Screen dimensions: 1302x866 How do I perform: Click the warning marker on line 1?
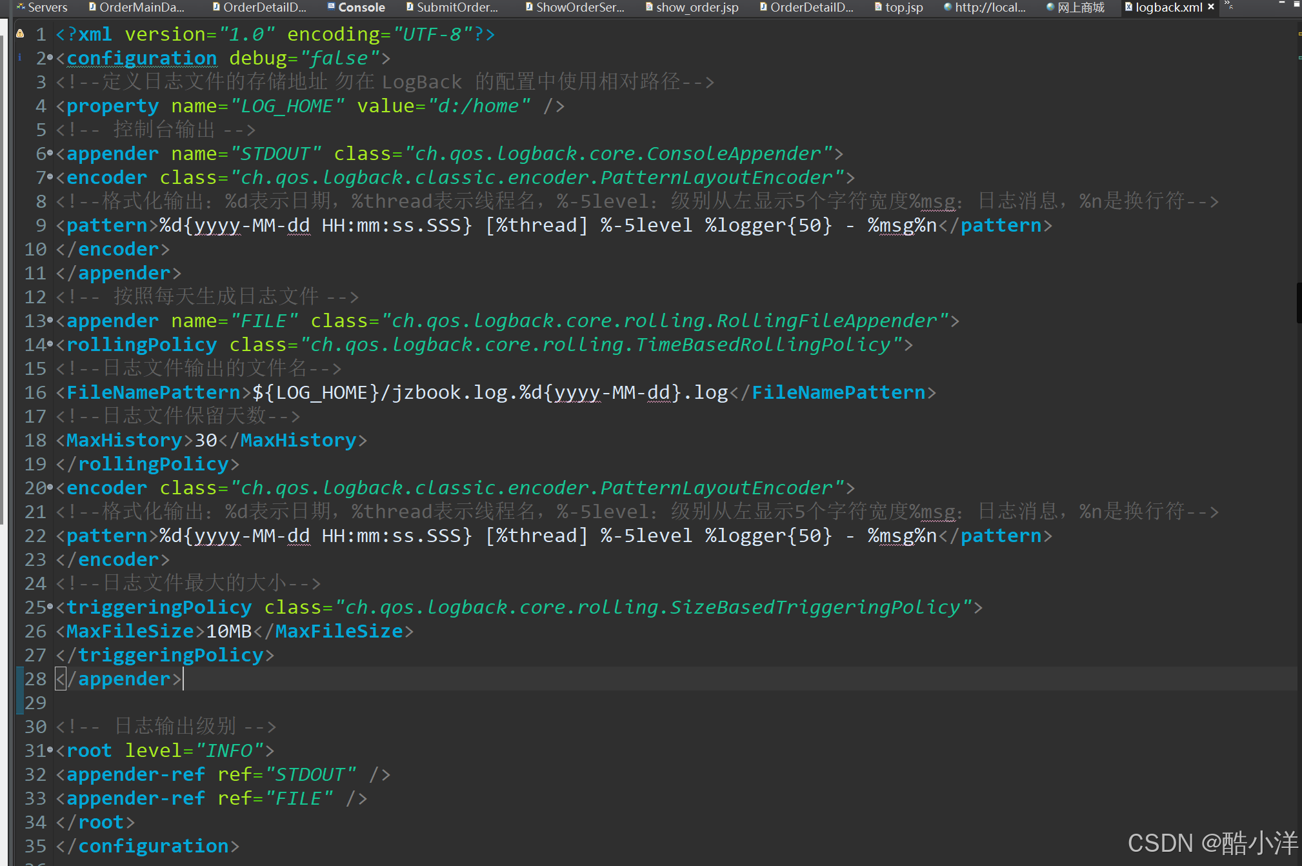(x=20, y=33)
